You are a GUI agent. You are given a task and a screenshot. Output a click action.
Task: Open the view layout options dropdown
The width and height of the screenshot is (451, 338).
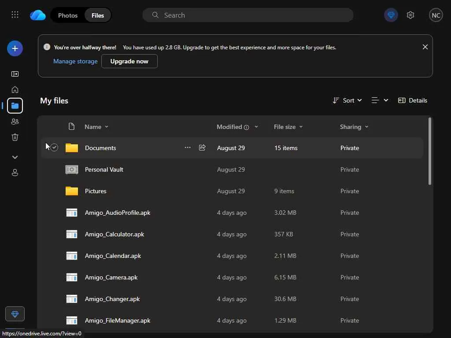click(x=380, y=100)
